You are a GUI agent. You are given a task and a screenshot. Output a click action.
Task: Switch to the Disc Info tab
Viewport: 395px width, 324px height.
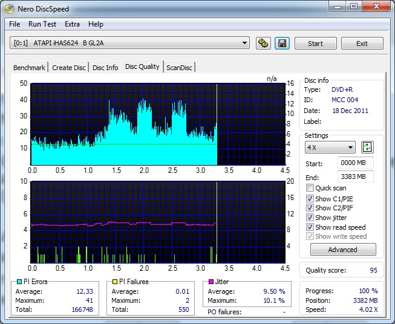(x=105, y=68)
